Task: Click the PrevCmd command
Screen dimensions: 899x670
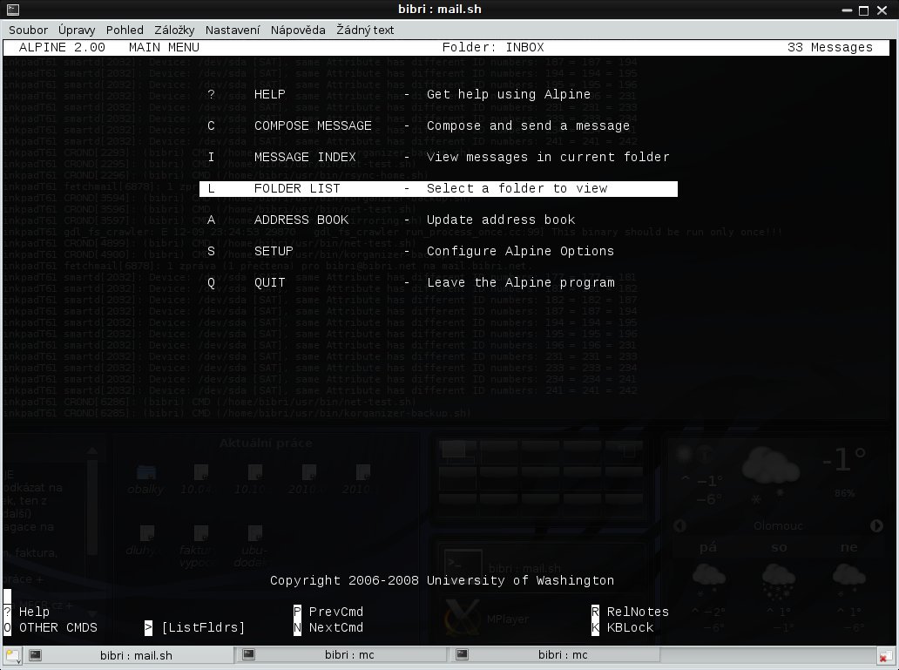Action: pos(328,612)
